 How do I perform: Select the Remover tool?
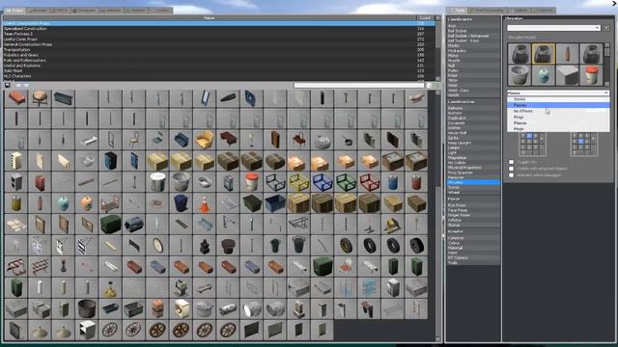[473, 177]
